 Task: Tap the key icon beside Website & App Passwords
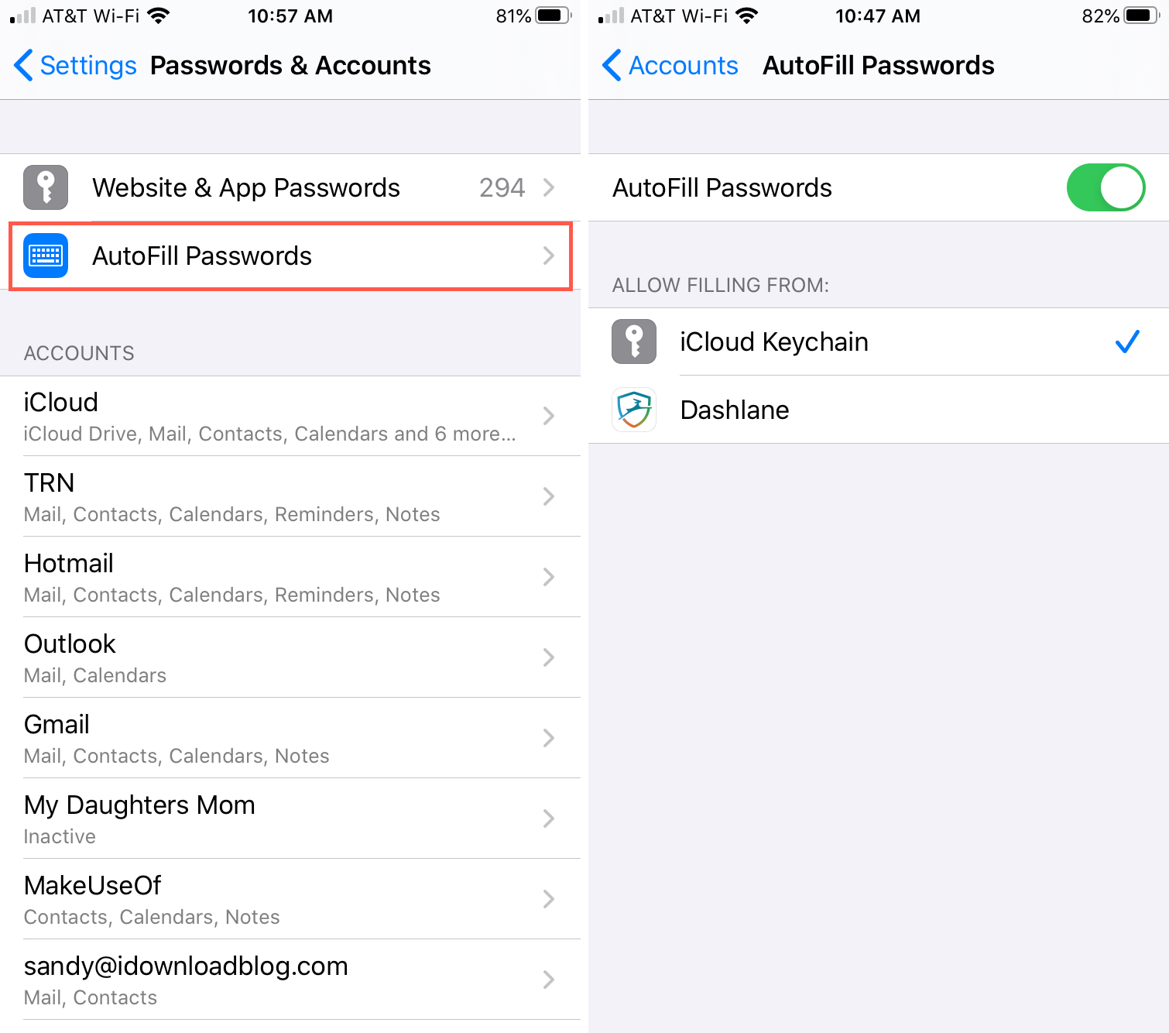[x=46, y=187]
